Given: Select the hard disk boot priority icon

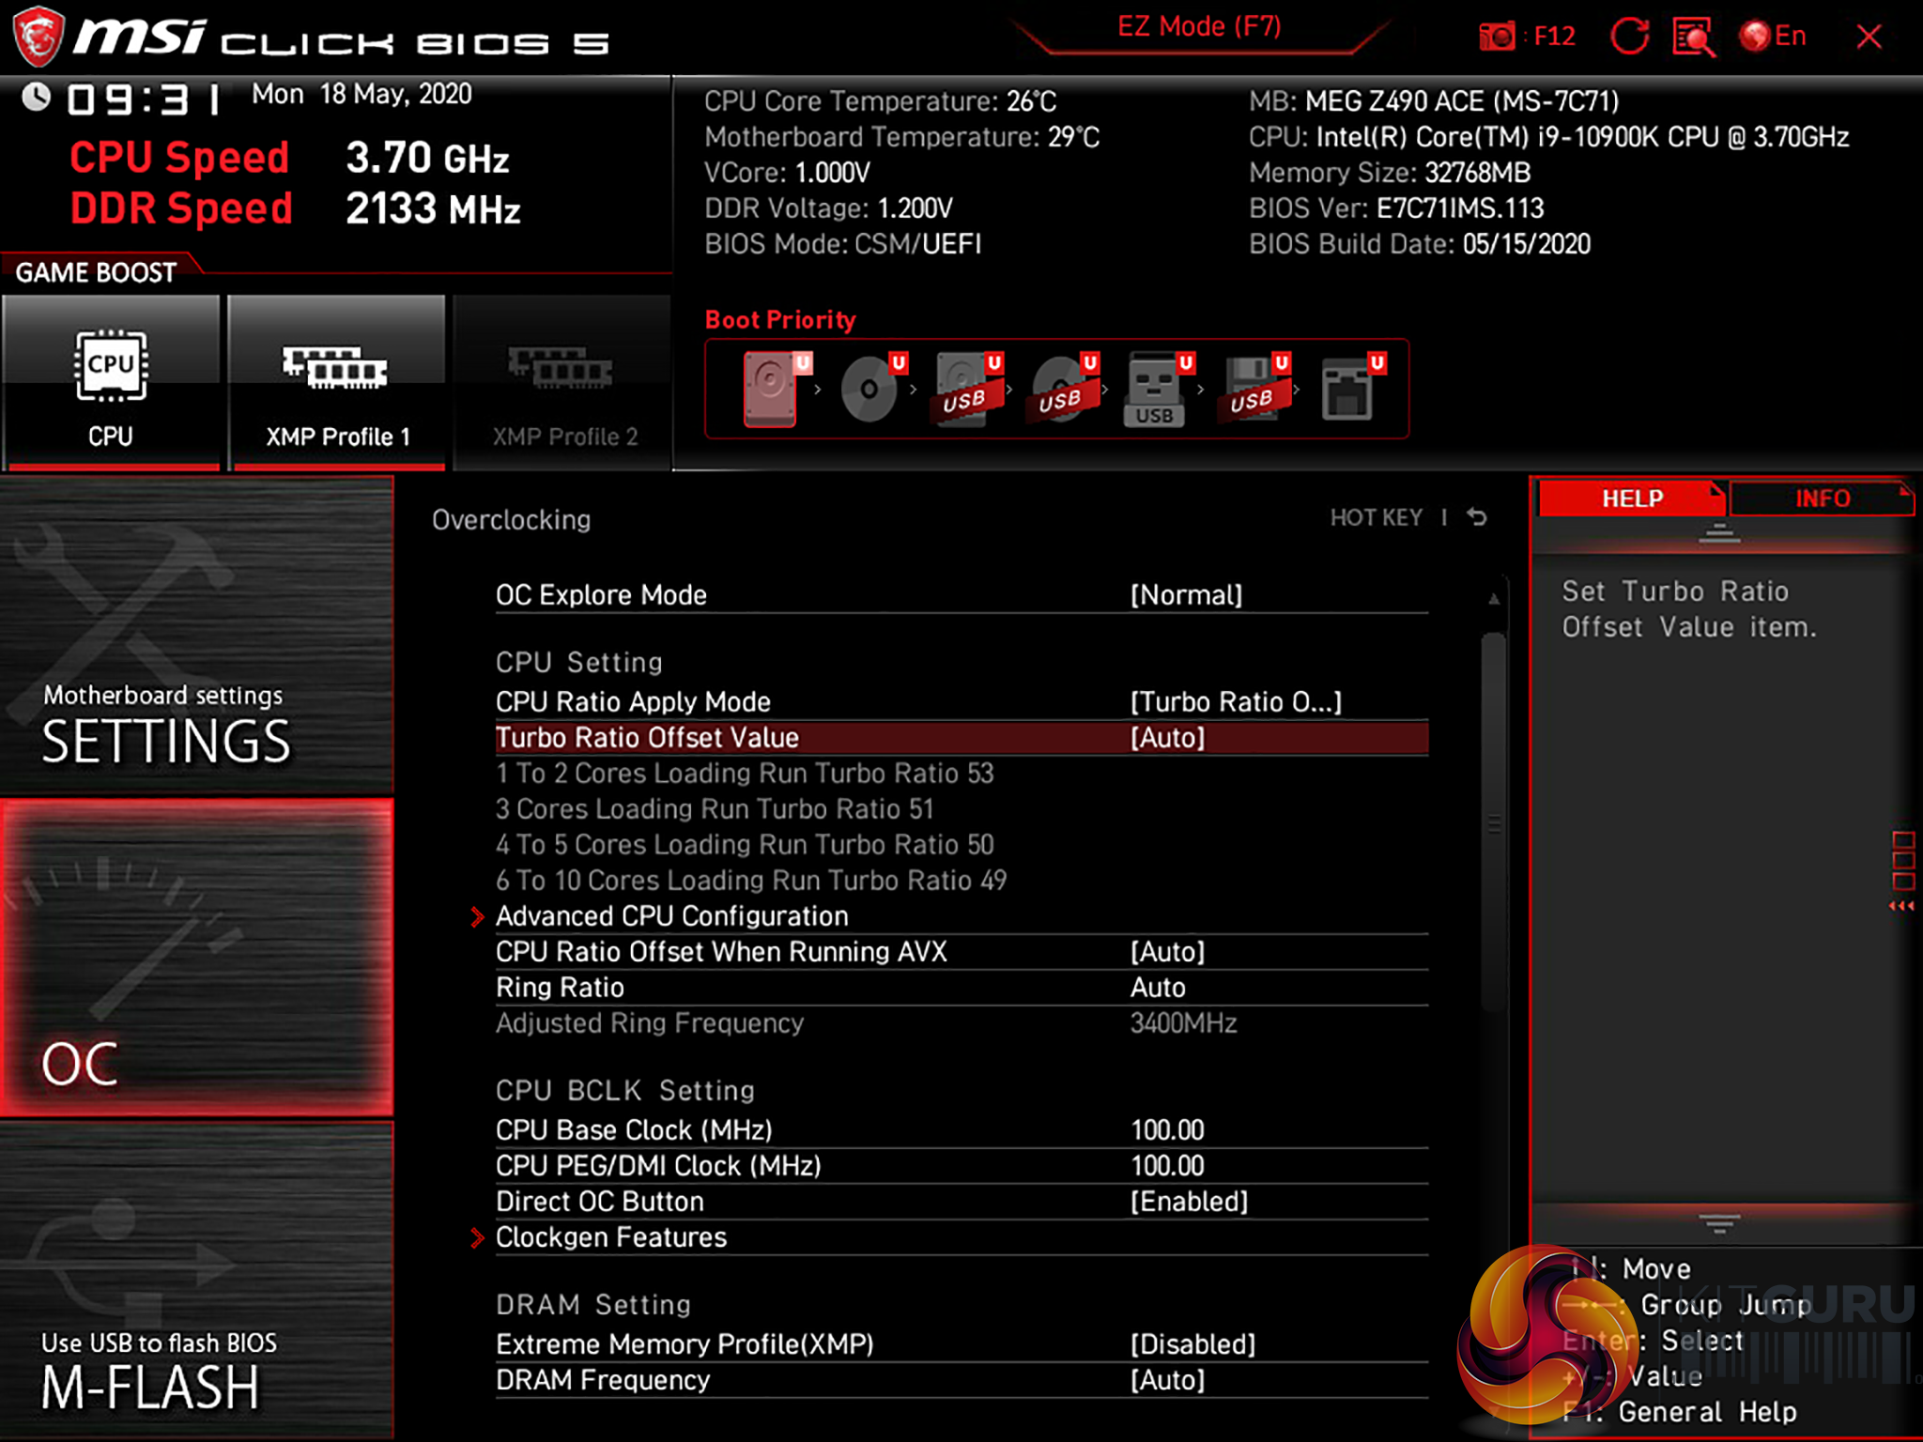Looking at the screenshot, I should pos(772,389).
